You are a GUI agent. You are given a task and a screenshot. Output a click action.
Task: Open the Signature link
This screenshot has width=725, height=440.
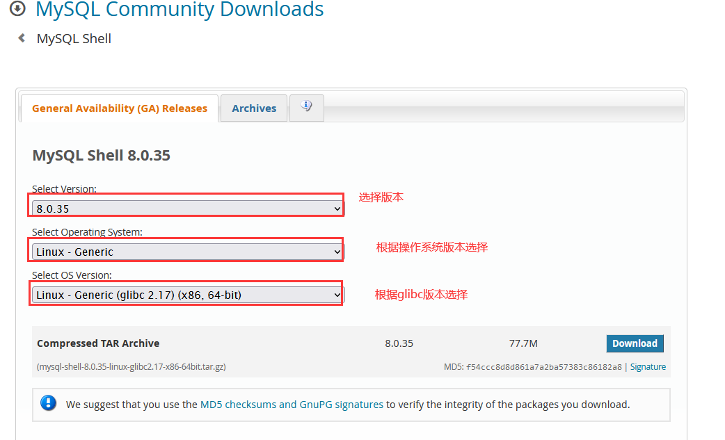648,367
